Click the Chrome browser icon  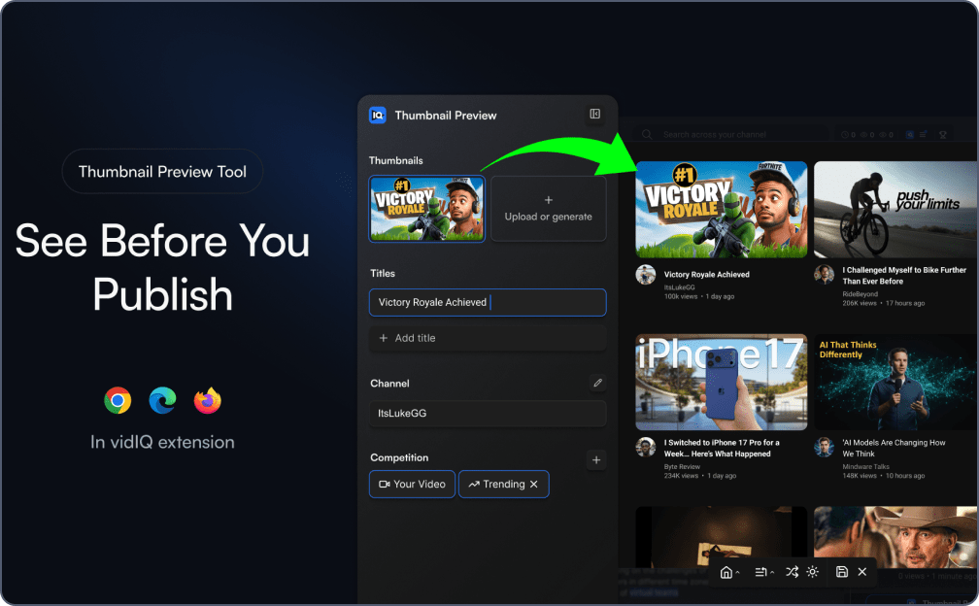tap(118, 400)
